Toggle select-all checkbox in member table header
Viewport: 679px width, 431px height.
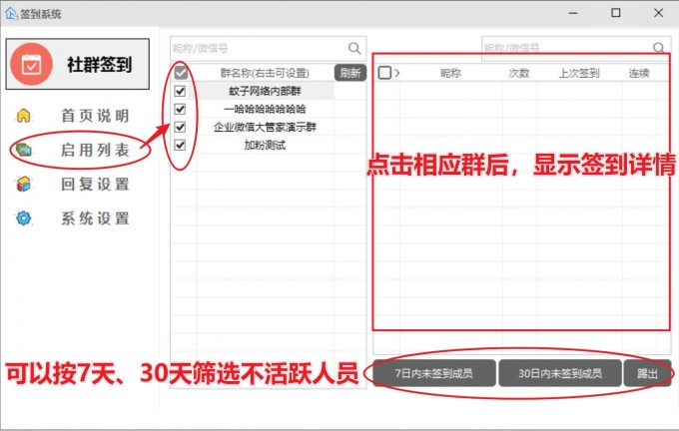pos(384,73)
